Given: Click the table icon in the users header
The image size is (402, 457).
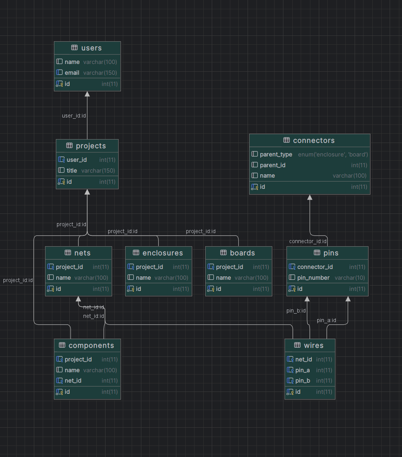Looking at the screenshot, I should coord(74,48).
